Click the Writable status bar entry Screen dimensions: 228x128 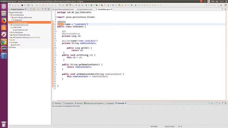[154, 127]
